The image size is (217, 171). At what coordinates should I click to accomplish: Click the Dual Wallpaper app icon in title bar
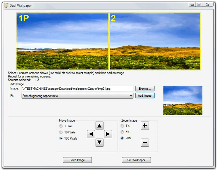click(6, 6)
